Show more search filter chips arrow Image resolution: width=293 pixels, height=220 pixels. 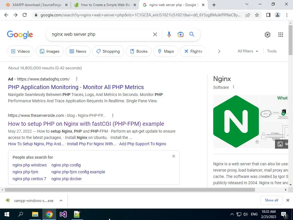click(219, 51)
